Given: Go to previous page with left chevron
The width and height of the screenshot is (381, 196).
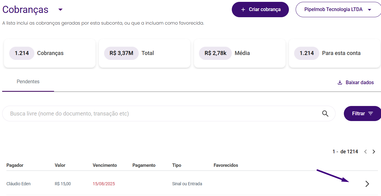Looking at the screenshot, I should [365, 151].
